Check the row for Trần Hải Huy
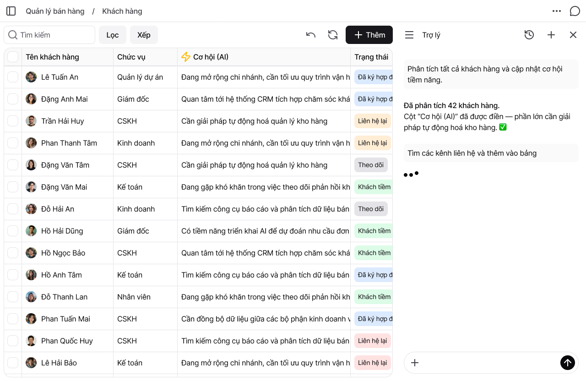The image size is (586, 381). [13, 121]
